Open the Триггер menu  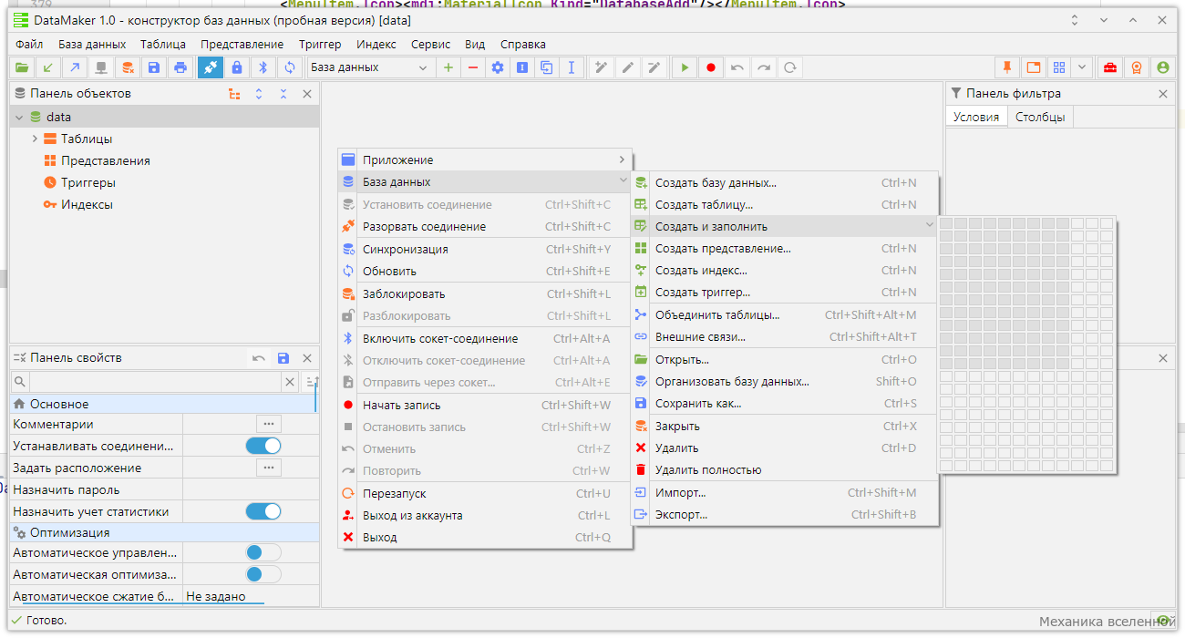(x=320, y=44)
